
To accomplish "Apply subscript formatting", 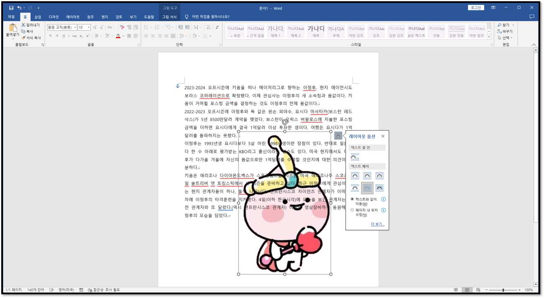I will (81, 36).
